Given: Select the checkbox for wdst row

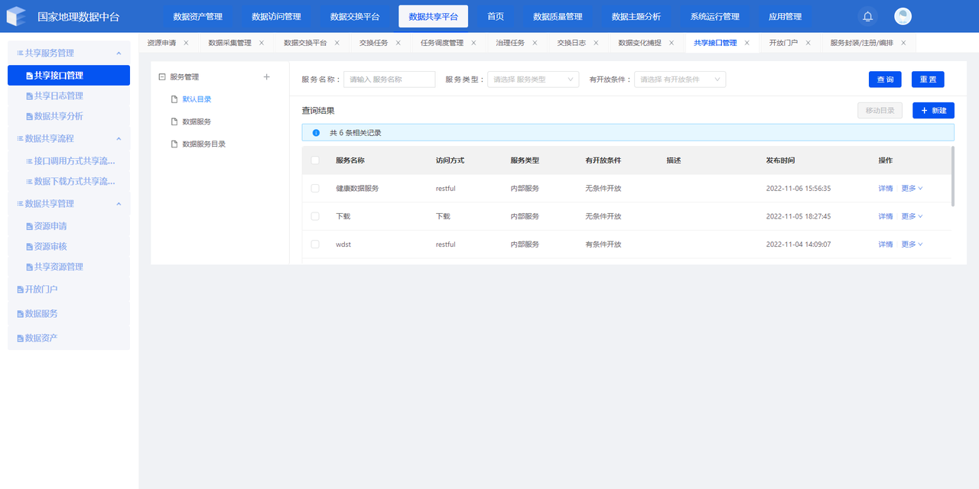Looking at the screenshot, I should (x=315, y=244).
